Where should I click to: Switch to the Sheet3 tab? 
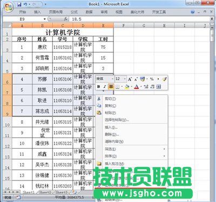coord(61,192)
